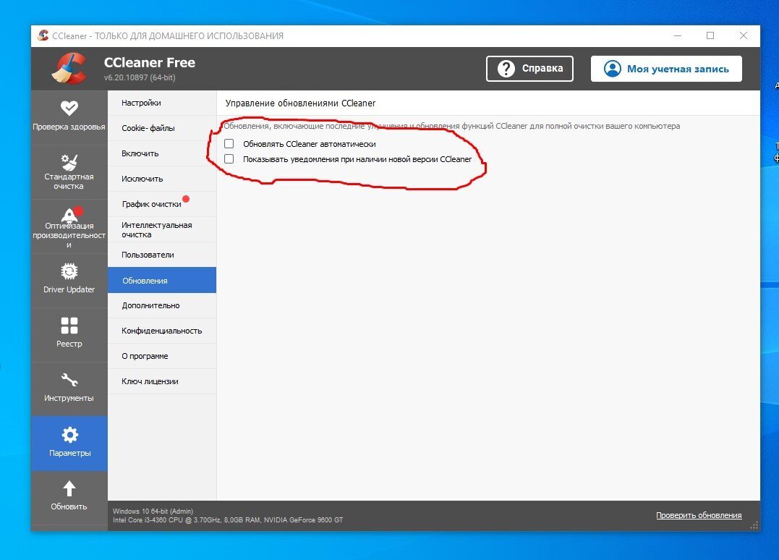Click small CCleaner icon in title bar
Image resolution: width=779 pixels, height=560 pixels.
[x=43, y=35]
